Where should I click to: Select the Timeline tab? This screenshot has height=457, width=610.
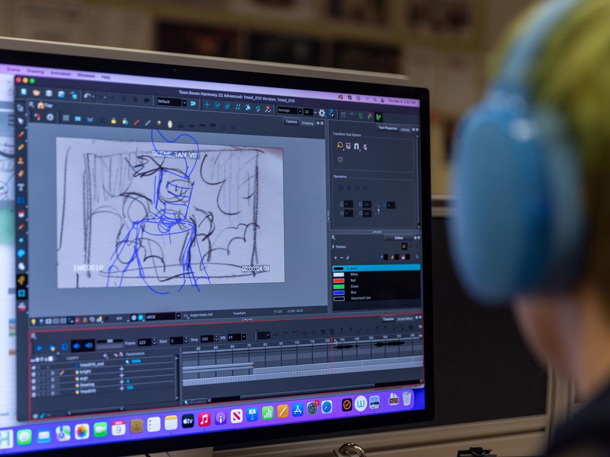click(x=388, y=319)
